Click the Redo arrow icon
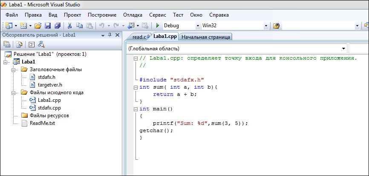The height and width of the screenshot is (176, 369). (116, 26)
